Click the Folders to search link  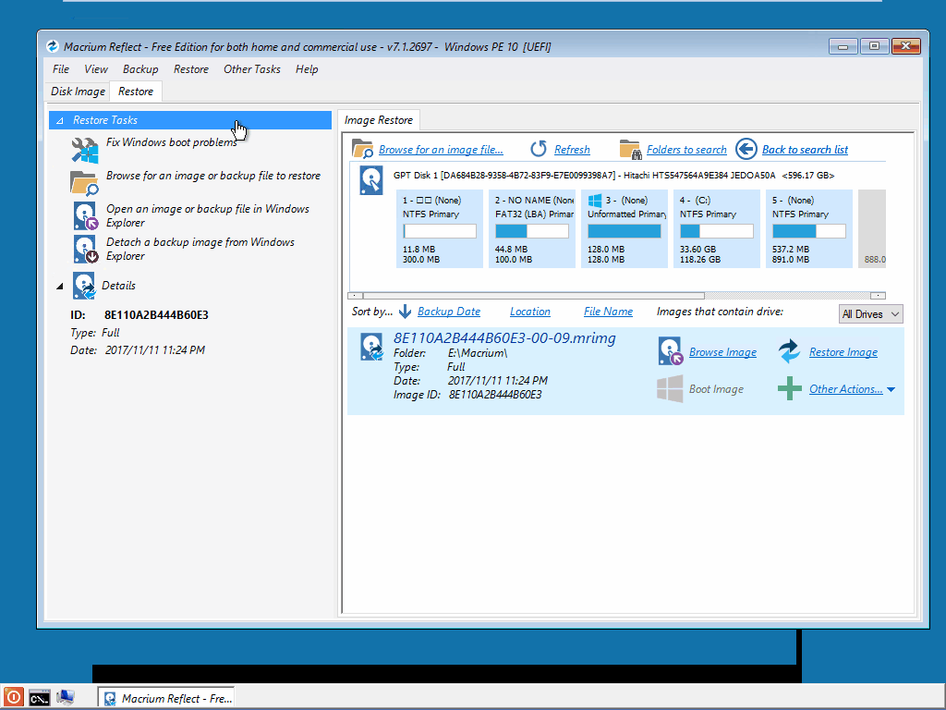click(x=686, y=150)
